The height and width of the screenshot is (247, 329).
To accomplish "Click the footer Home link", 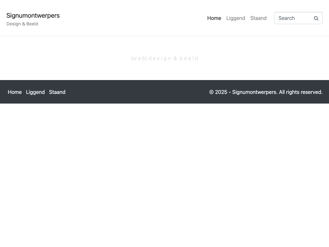I will pos(15,92).
